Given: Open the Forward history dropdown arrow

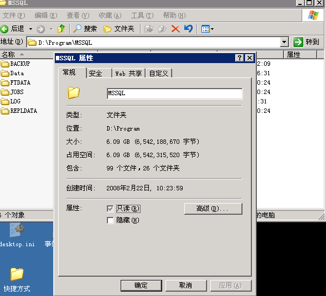Looking at the screenshot, I should (x=51, y=29).
